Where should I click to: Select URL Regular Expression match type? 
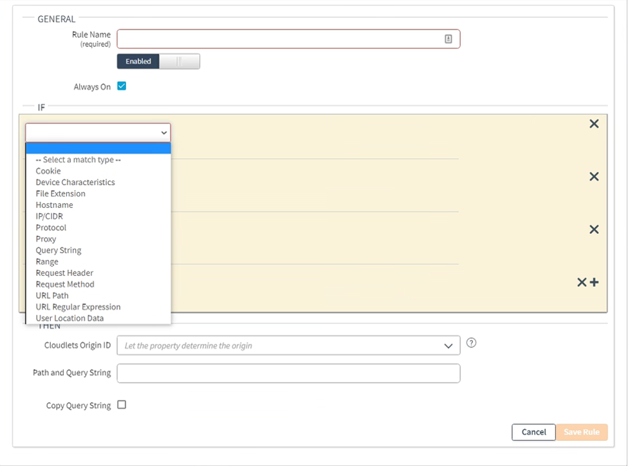pyautogui.click(x=98, y=307)
